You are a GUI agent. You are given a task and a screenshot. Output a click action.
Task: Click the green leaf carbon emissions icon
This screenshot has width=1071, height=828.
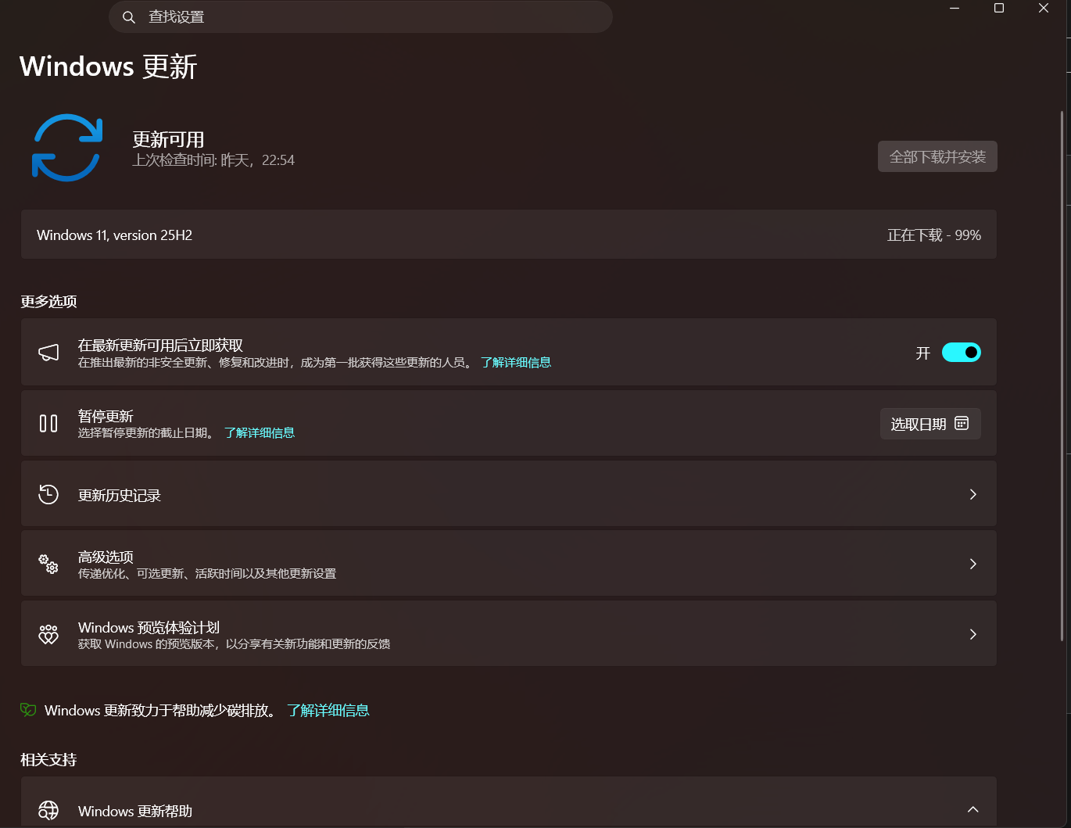(x=28, y=710)
